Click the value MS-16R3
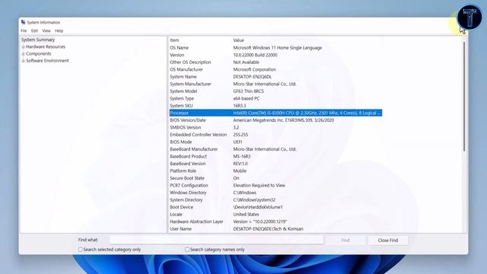This screenshot has width=487, height=274. coord(242,157)
